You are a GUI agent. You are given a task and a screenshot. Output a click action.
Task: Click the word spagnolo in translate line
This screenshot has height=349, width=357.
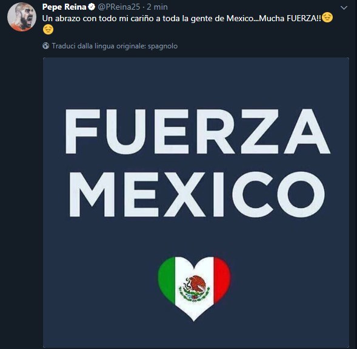(163, 46)
